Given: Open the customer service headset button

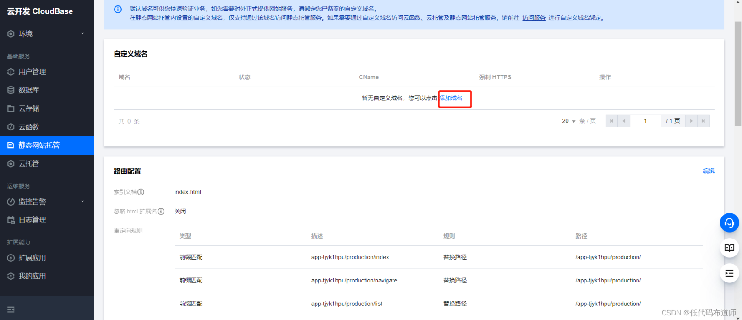Looking at the screenshot, I should coord(729,223).
